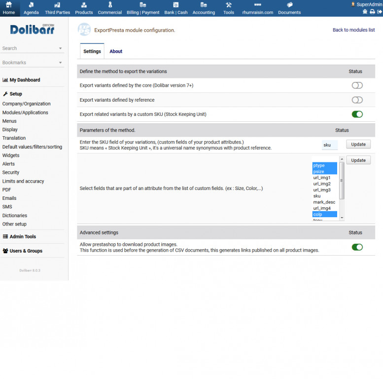Screen dimensions: 383x379
Task: Open the Agenda module icon
Action: click(x=31, y=4)
